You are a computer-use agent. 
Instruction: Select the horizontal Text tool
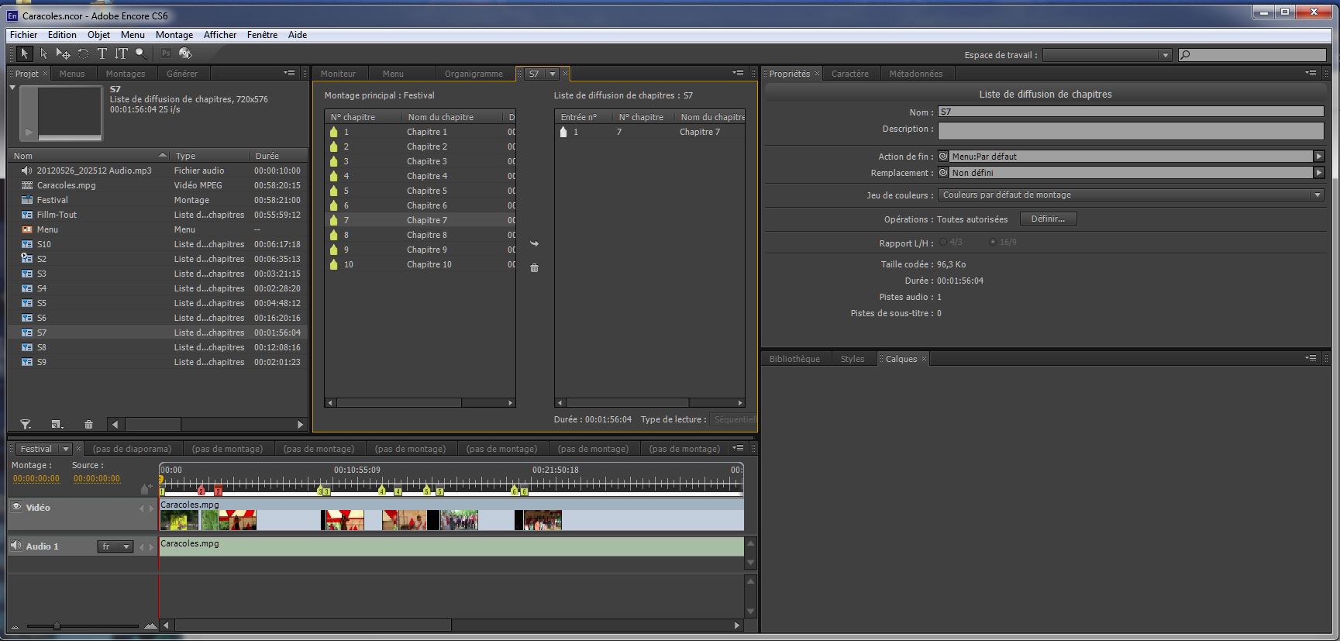click(102, 53)
